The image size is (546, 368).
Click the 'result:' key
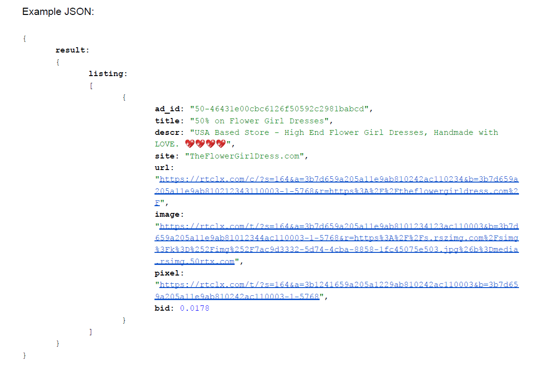[x=72, y=50]
